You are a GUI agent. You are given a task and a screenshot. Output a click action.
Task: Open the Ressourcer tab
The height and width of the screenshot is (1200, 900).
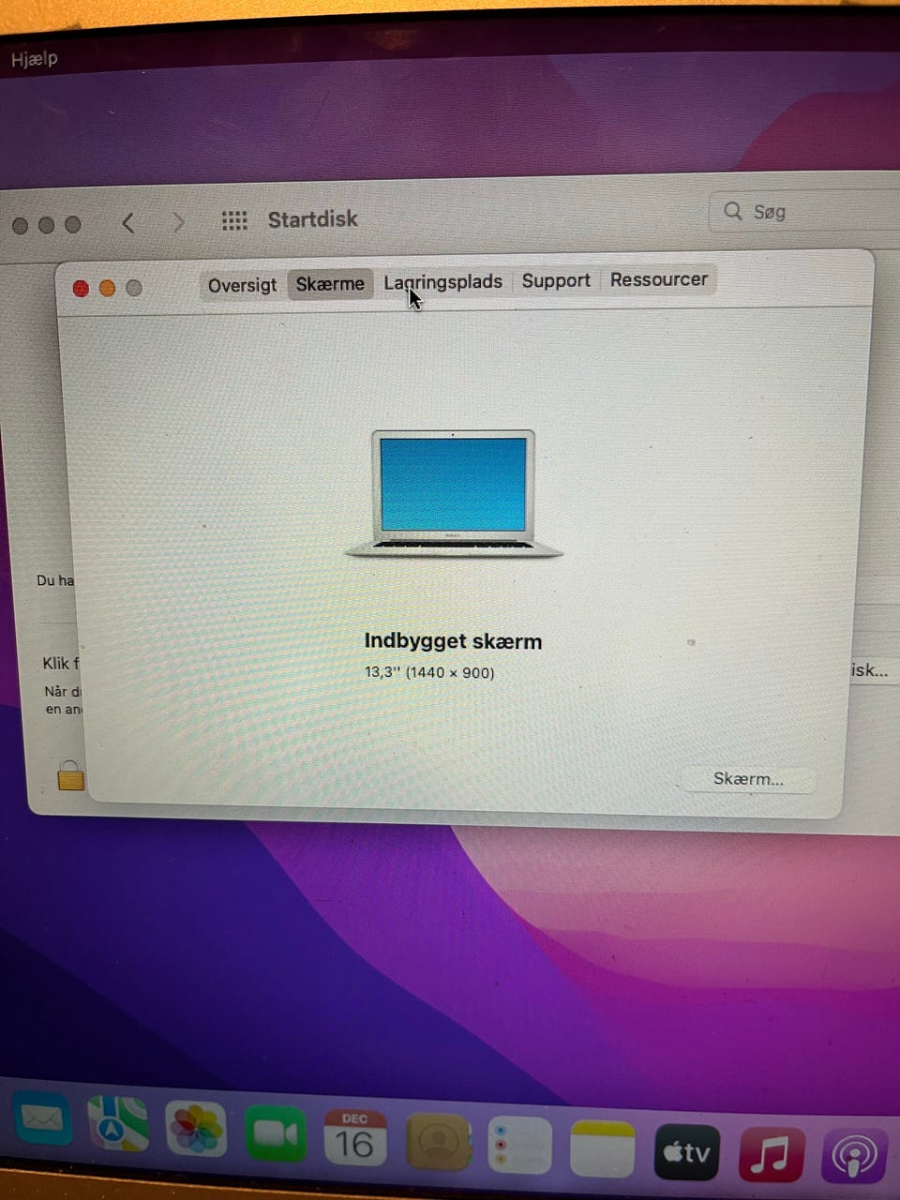pyautogui.click(x=659, y=279)
